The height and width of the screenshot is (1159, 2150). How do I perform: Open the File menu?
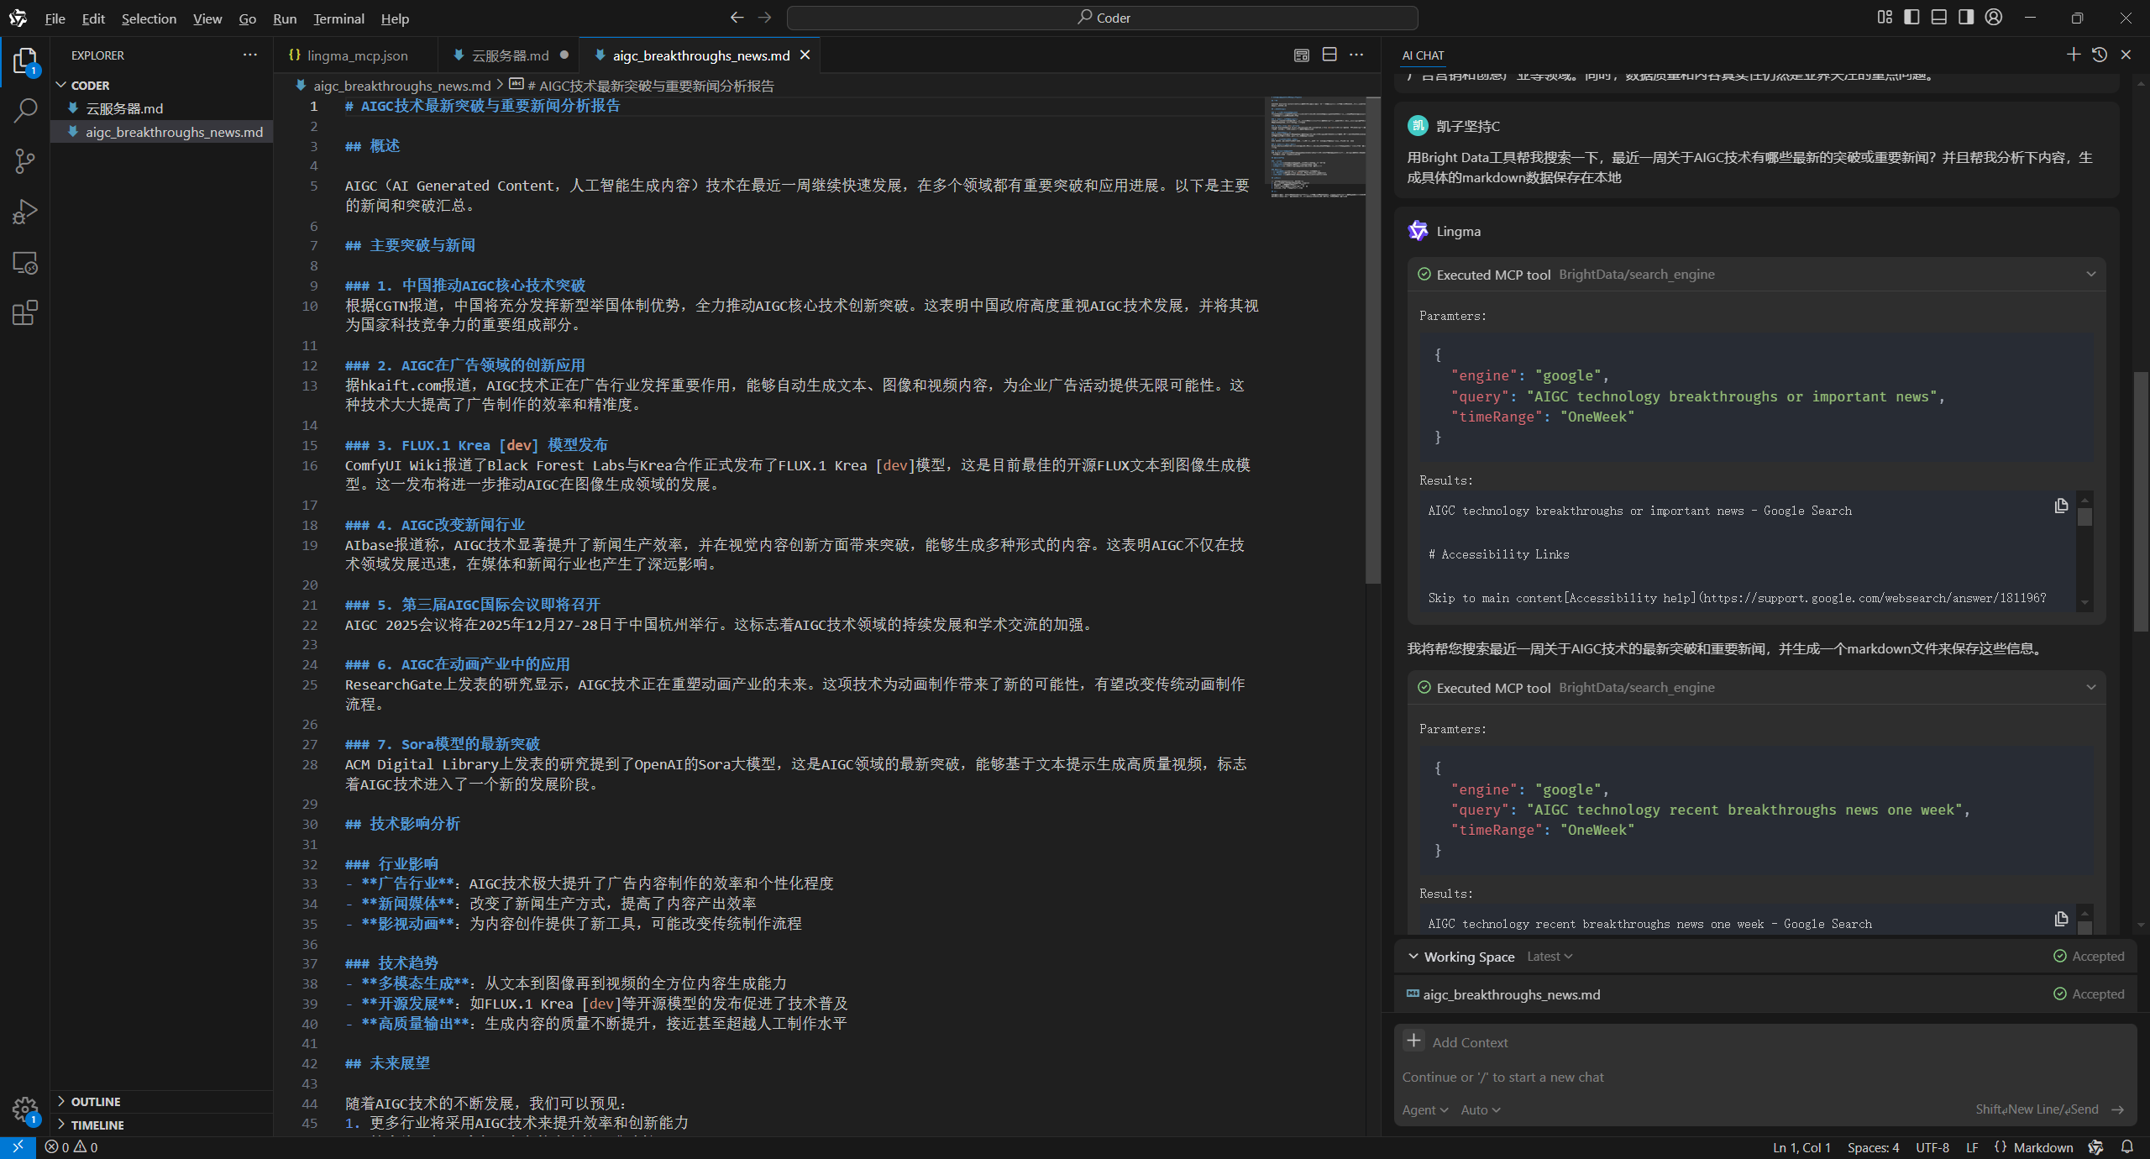click(x=55, y=18)
